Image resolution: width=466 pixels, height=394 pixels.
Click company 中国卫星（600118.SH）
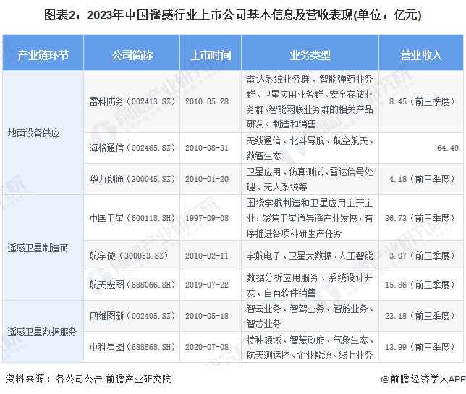132,218
